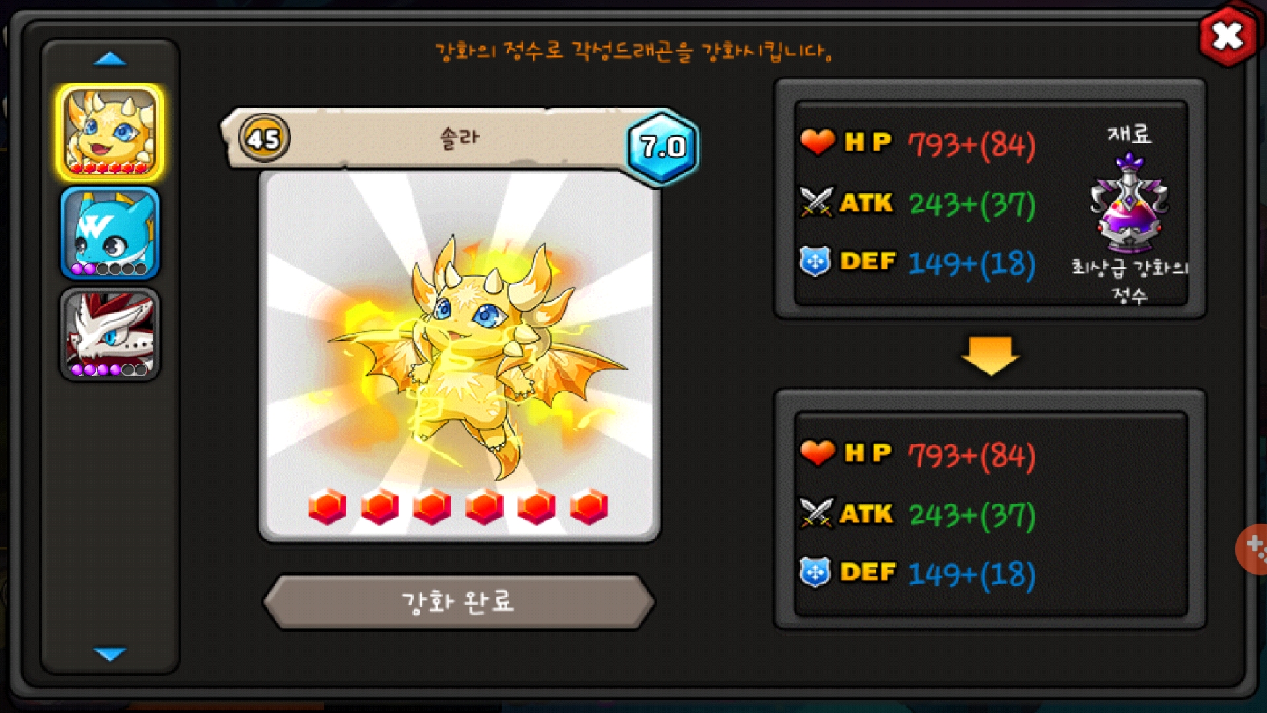1267x713 pixels.
Task: Click the HP heart icon in upper stats
Action: [818, 142]
